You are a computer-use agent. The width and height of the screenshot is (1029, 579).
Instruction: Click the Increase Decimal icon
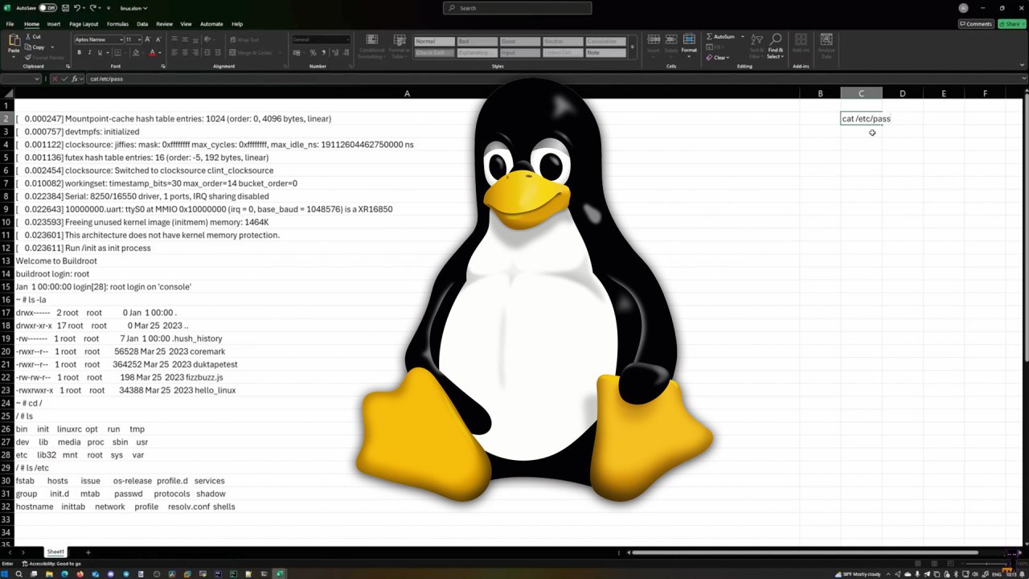tap(335, 53)
